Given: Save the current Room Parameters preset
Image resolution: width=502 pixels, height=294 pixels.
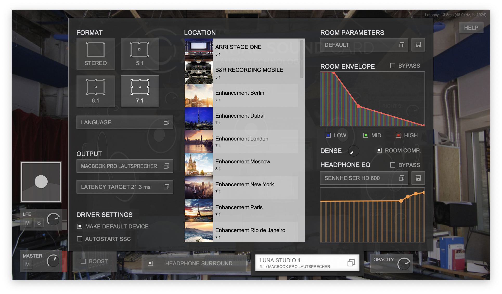Looking at the screenshot, I should (418, 45).
